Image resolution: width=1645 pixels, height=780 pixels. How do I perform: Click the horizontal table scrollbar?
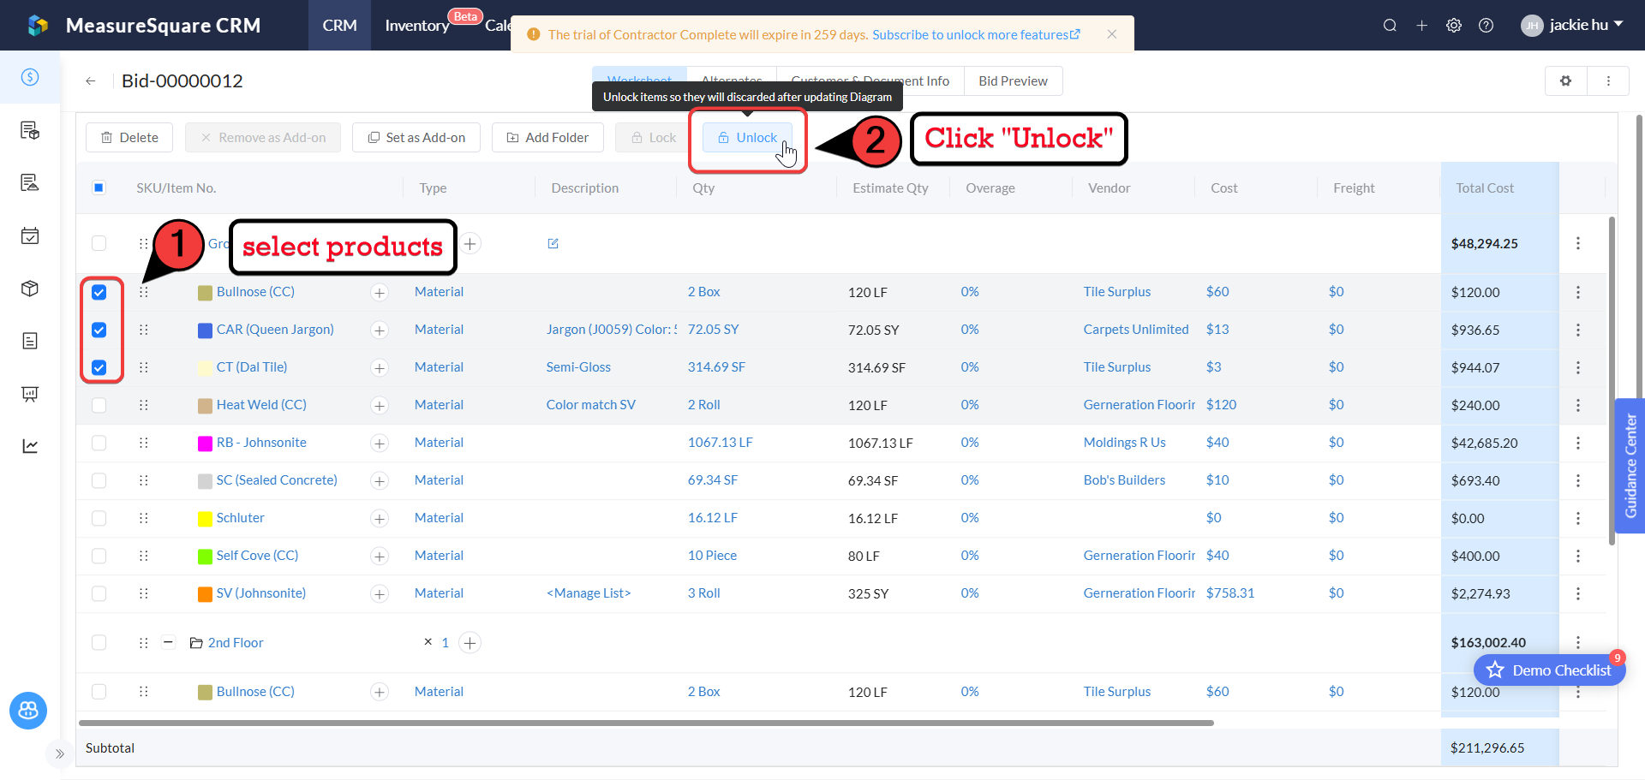[646, 723]
